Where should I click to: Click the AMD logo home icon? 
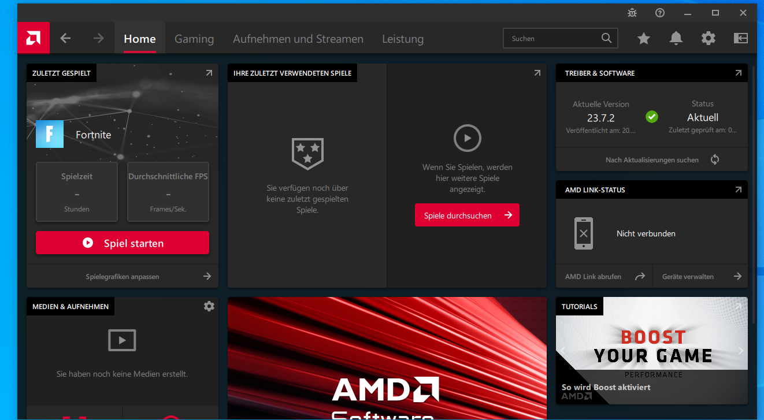click(33, 38)
